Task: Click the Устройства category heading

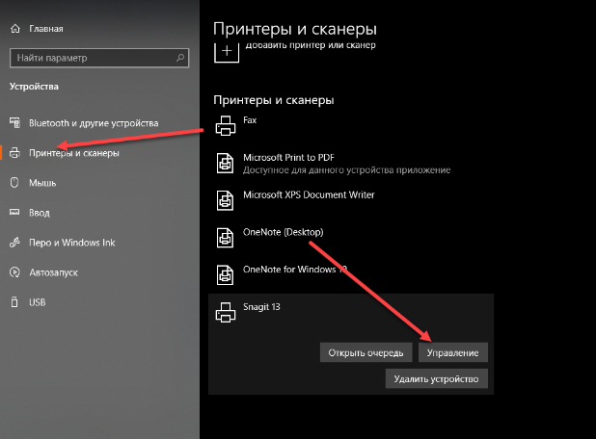Action: pyautogui.click(x=34, y=87)
